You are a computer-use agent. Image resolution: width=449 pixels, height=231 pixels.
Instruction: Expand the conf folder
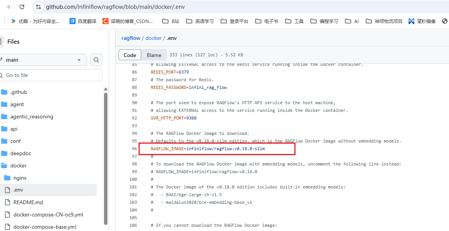(15, 141)
